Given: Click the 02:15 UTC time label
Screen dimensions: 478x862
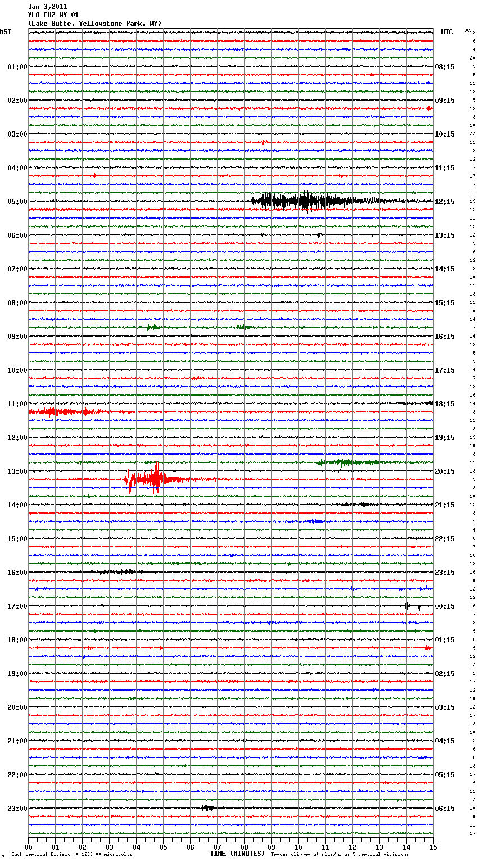Looking at the screenshot, I should pyautogui.click(x=445, y=674).
